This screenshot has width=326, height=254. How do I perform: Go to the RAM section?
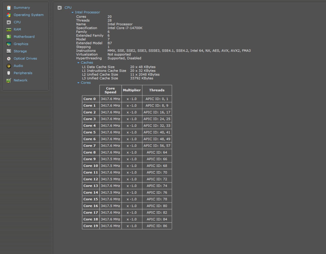17,29
